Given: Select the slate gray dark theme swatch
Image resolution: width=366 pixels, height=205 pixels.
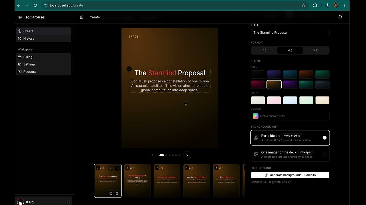Looking at the screenshot, I should [322, 85].
